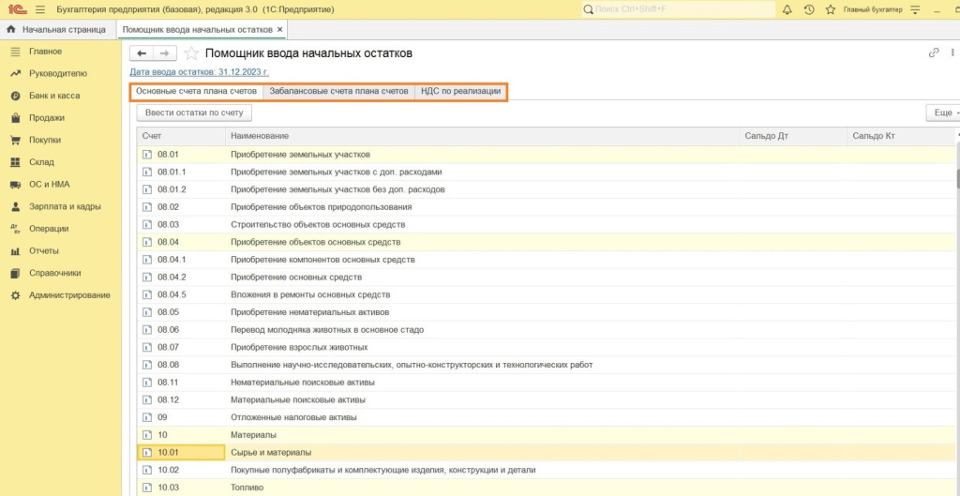Image resolution: width=960 pixels, height=496 pixels.
Task: Open favorites star in top bar
Action: click(x=832, y=9)
